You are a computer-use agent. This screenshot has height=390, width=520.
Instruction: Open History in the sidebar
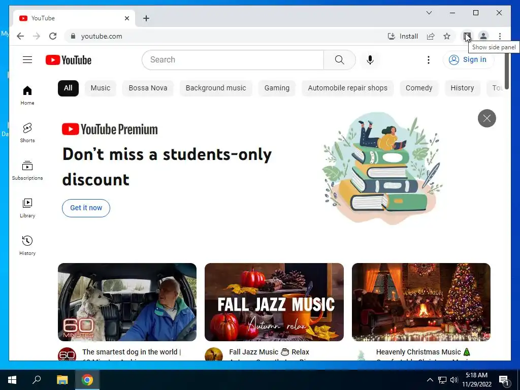(27, 246)
